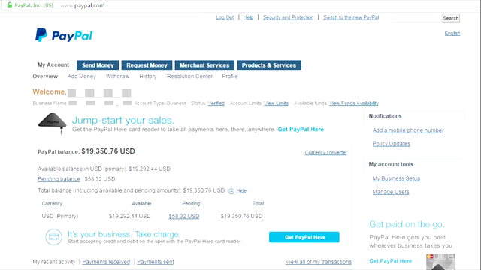481x270 pixels.
Task: Open View Limits link
Action: tap(276, 103)
